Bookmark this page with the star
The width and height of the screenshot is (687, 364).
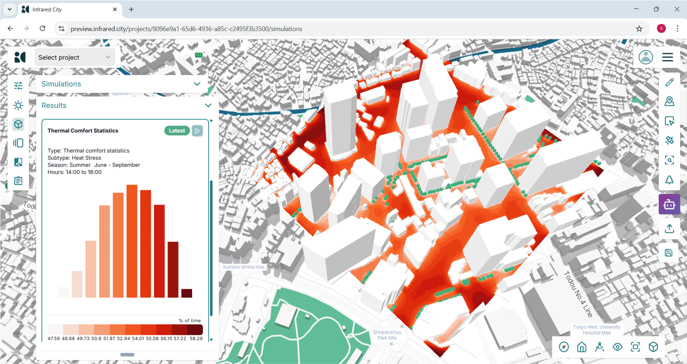click(639, 29)
